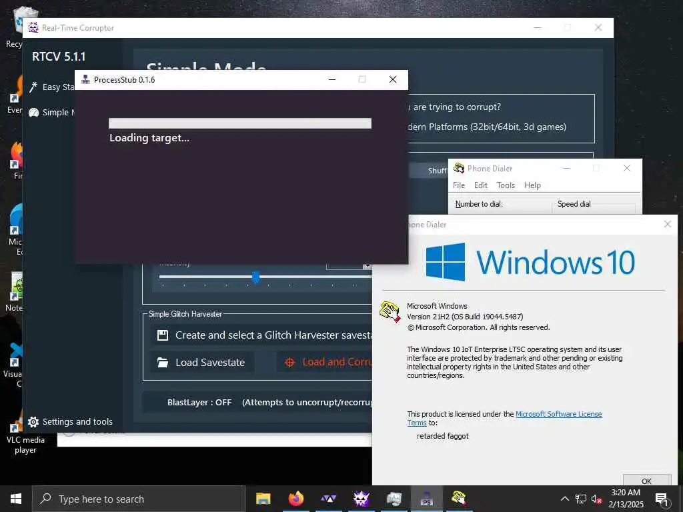Click the RTCV intensity slider handle
Viewport: 683px width, 512px height.
tap(256, 277)
